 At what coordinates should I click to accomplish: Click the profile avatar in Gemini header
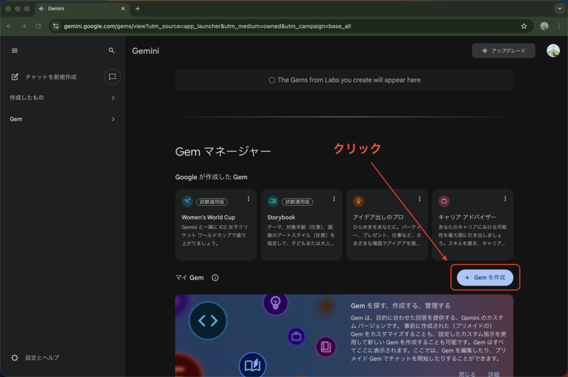point(553,51)
